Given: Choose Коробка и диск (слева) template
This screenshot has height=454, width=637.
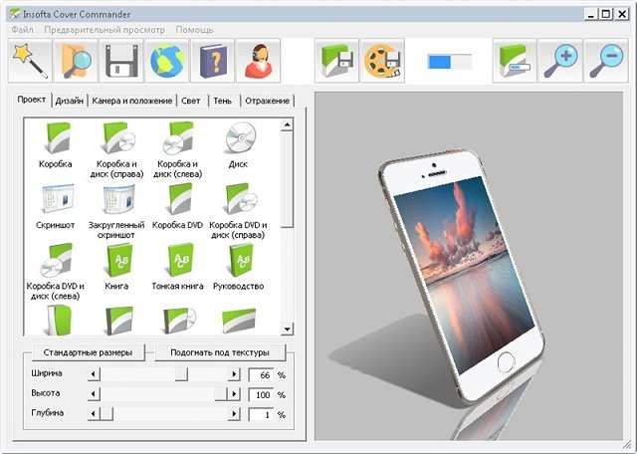Looking at the screenshot, I should pos(177,150).
